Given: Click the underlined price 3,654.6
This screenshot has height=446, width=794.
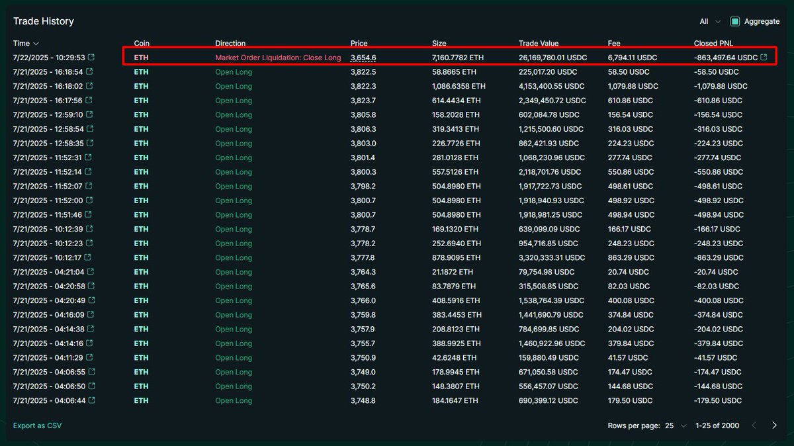Looking at the screenshot, I should (363, 58).
